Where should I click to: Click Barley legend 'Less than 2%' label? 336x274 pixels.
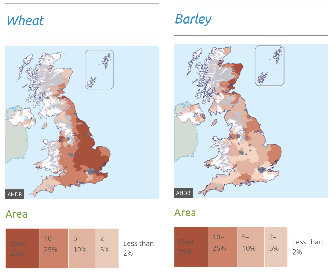coord(307,247)
